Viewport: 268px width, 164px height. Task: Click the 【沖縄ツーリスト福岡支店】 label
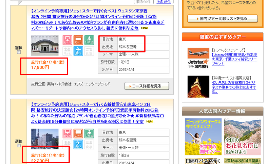[x=231, y=78]
